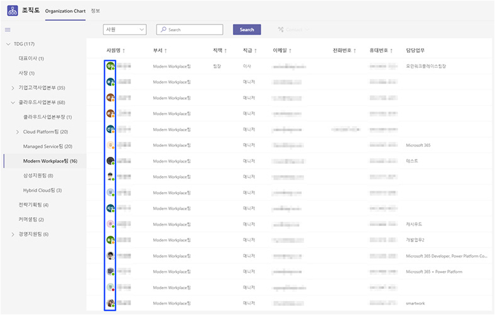Open the dropdown chevron next to Contact
This screenshot has width=495, height=315.
click(307, 29)
